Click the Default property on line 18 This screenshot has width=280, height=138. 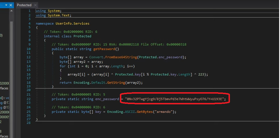pyautogui.click(x=98, y=83)
